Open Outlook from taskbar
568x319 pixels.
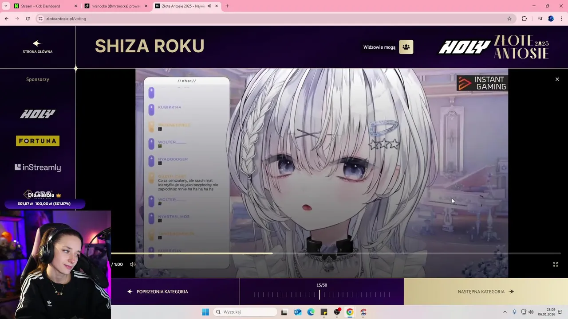(297, 312)
